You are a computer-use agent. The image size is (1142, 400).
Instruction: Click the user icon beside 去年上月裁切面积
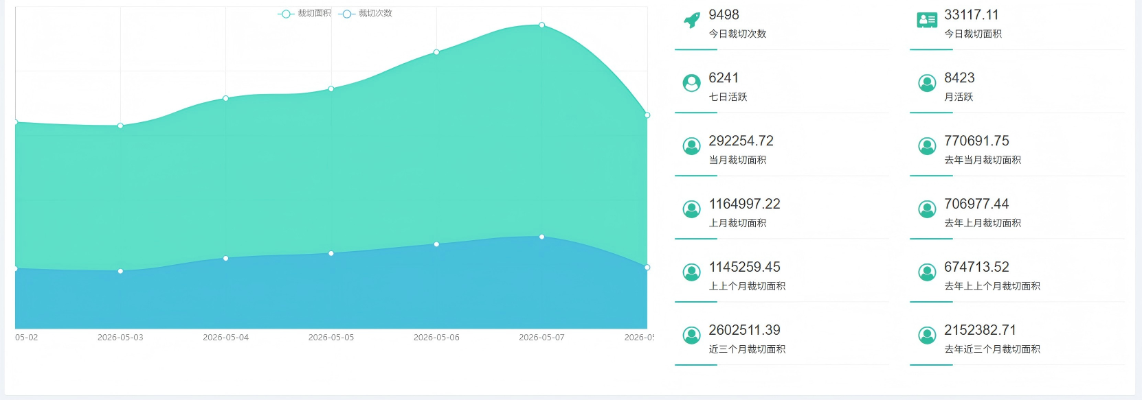[x=927, y=209]
